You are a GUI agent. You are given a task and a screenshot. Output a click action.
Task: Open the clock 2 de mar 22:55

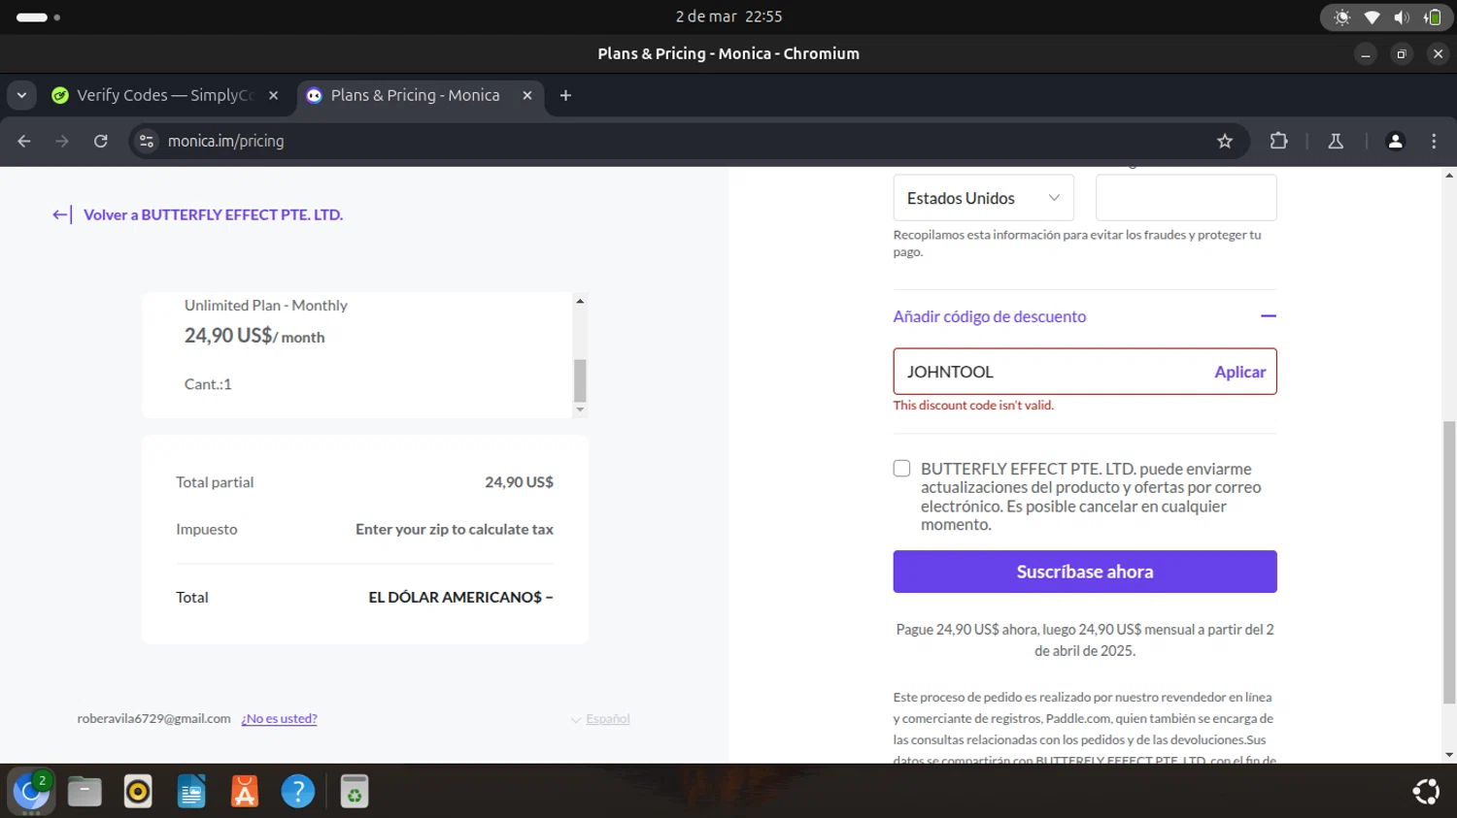[x=728, y=16]
